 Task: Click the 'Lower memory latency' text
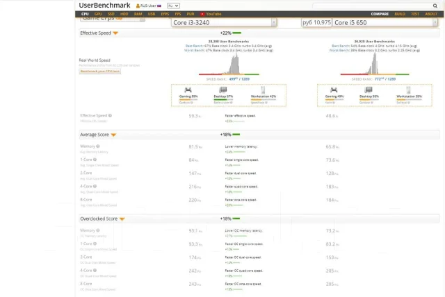pos(241,146)
